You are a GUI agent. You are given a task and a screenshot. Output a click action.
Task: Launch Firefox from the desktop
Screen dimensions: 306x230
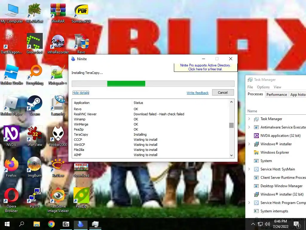11,167
